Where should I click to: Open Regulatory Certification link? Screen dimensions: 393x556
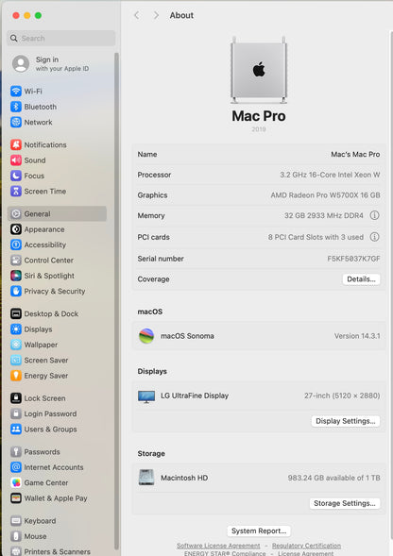(306, 546)
